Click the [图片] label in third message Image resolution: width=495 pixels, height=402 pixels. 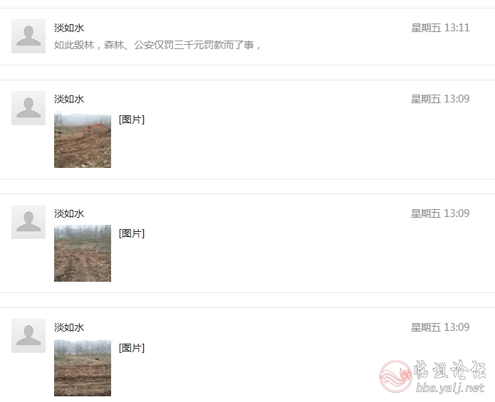click(132, 233)
